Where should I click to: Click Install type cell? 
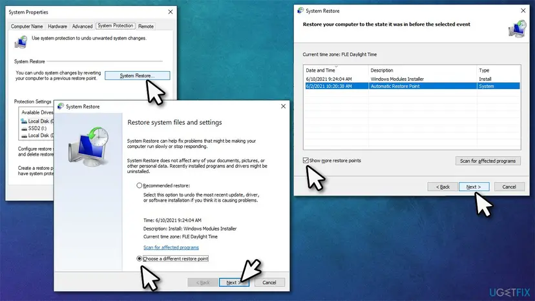pyautogui.click(x=485, y=79)
